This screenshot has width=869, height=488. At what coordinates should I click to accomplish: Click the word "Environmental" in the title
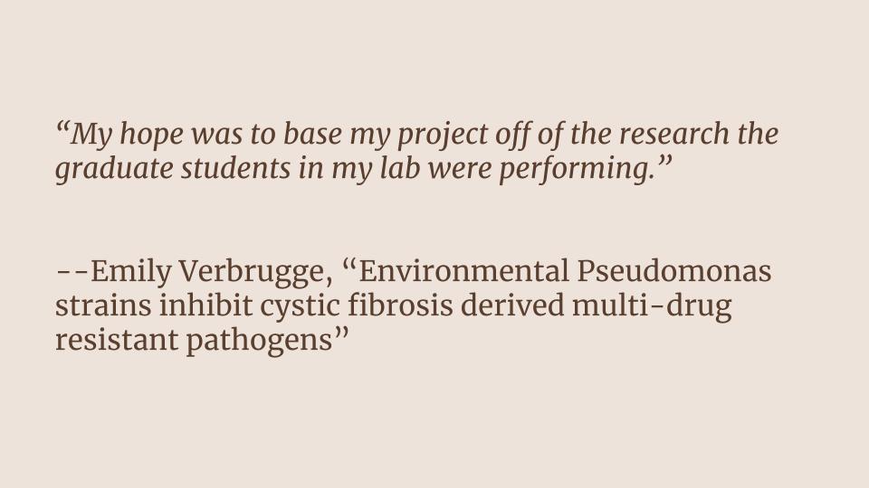(x=454, y=273)
